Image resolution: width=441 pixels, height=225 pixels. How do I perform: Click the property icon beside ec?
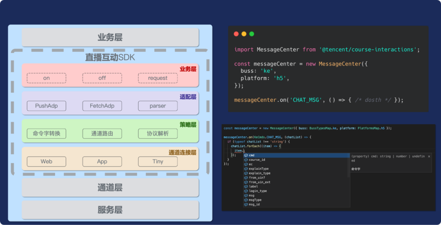[x=246, y=164]
